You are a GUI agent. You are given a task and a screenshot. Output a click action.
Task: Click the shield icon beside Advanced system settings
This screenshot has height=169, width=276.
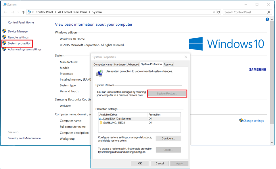(x=4, y=49)
